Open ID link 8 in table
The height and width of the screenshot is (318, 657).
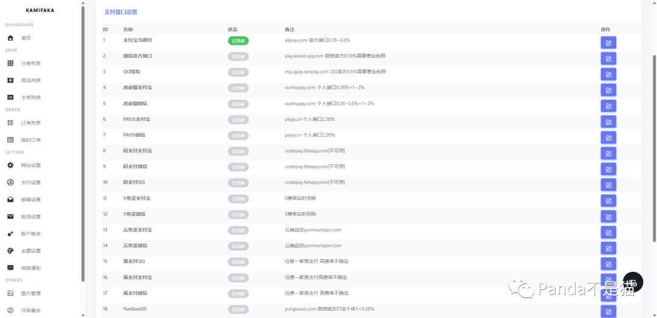(x=105, y=150)
